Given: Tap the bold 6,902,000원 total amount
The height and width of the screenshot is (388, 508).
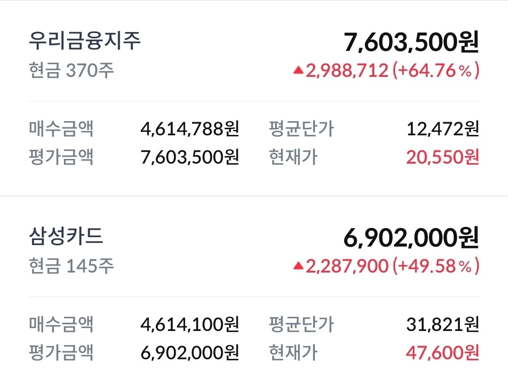Looking at the screenshot, I should (x=411, y=238).
